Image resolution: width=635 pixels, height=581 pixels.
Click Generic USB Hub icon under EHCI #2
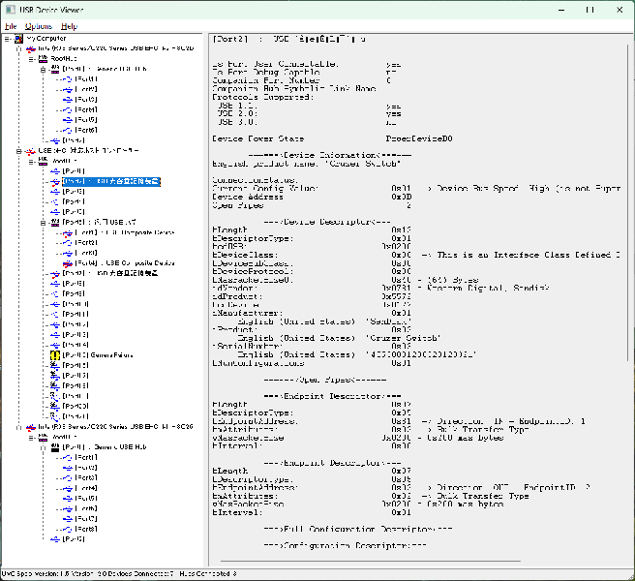55,446
